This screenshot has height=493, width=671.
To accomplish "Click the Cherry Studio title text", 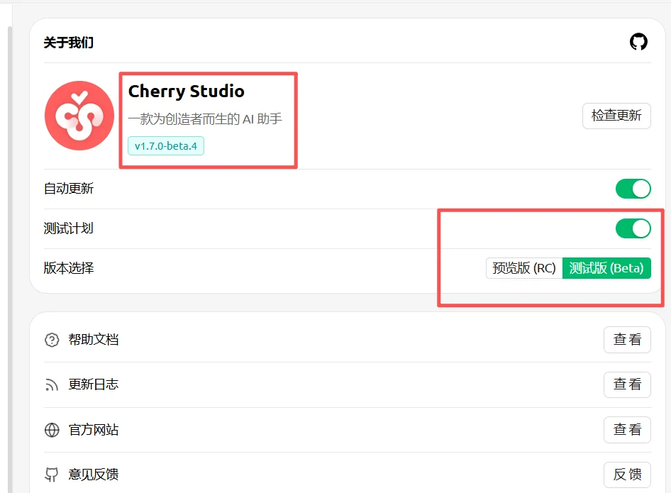I will [186, 92].
